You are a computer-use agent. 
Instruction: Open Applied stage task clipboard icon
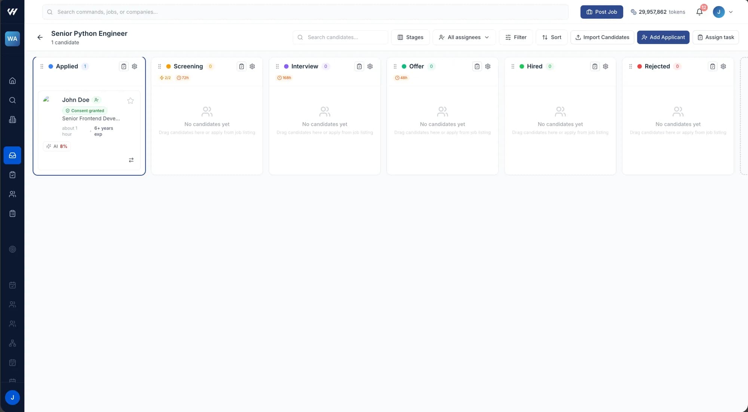click(x=124, y=66)
